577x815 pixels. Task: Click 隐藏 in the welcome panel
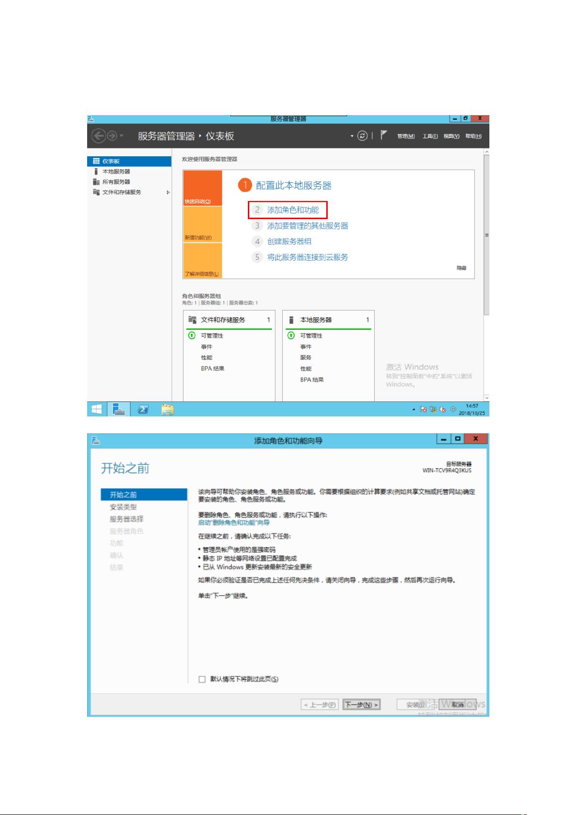coord(461,268)
